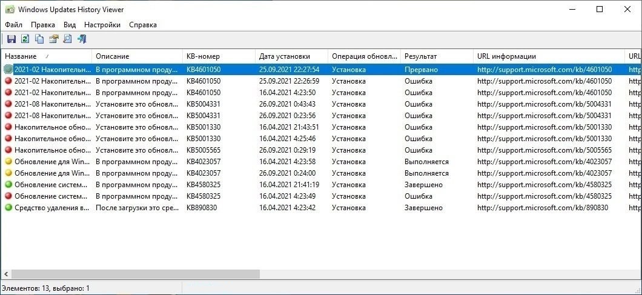Click Обновление для Win... in row dated 16.04.2021 4:23:58

pos(53,162)
